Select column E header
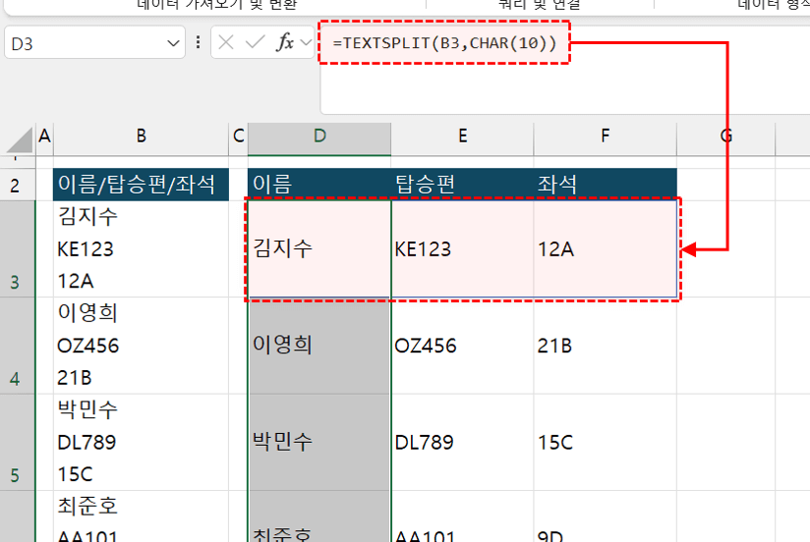The width and height of the screenshot is (810, 542). click(x=462, y=138)
